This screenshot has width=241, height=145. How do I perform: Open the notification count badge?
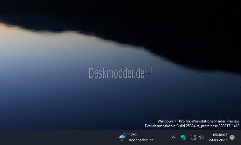pyautogui.click(x=232, y=137)
